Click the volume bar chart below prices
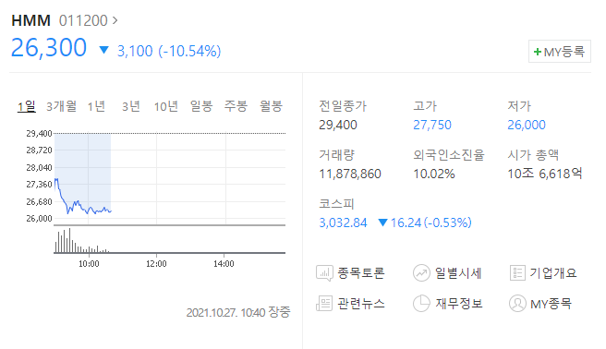Image resolution: width=606 pixels, height=349 pixels. point(170,240)
